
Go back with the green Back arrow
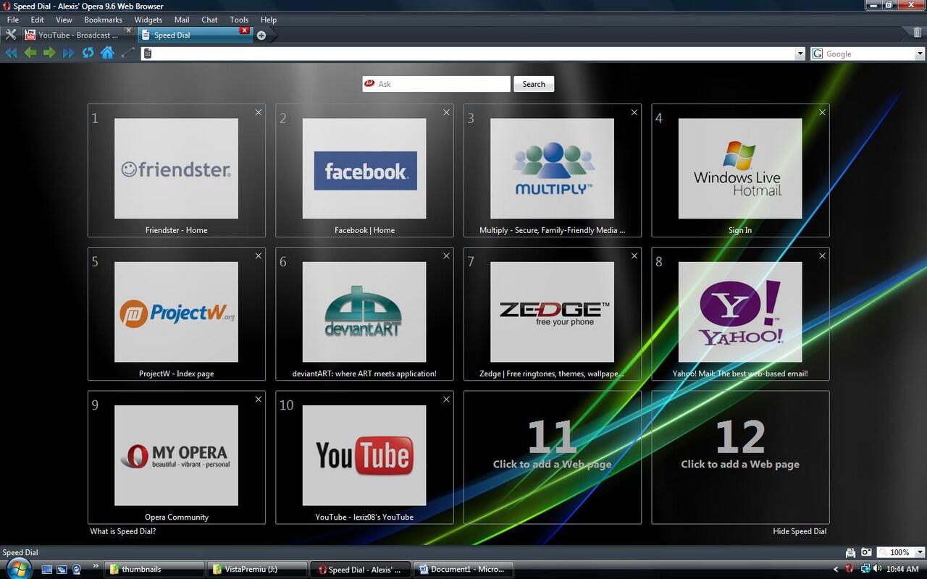tap(30, 53)
